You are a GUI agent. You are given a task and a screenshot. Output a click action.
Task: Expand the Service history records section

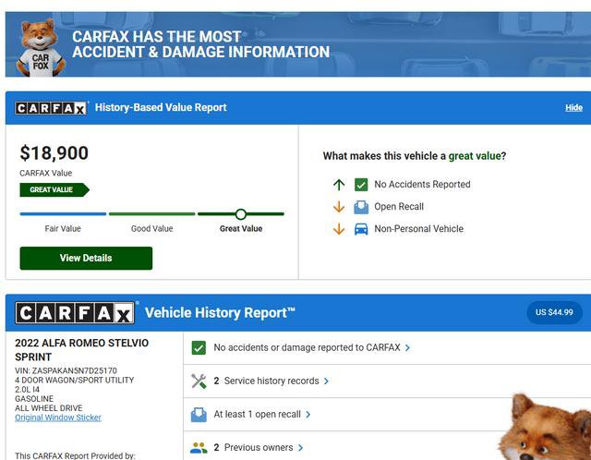pyautogui.click(x=271, y=381)
